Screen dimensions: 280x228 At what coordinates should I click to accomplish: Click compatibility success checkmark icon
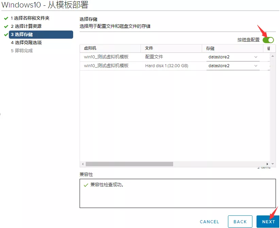[85, 185]
